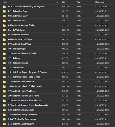Select 05-Master of Message Finding name
Image resolution: width=115 pixels, height=127 pixels.
(22, 25)
